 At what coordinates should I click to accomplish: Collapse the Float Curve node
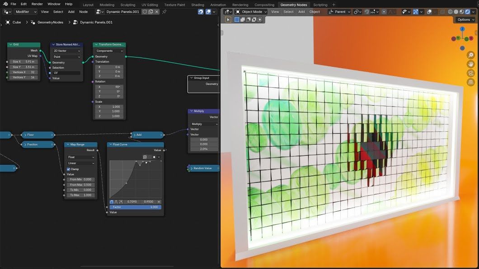[111, 144]
